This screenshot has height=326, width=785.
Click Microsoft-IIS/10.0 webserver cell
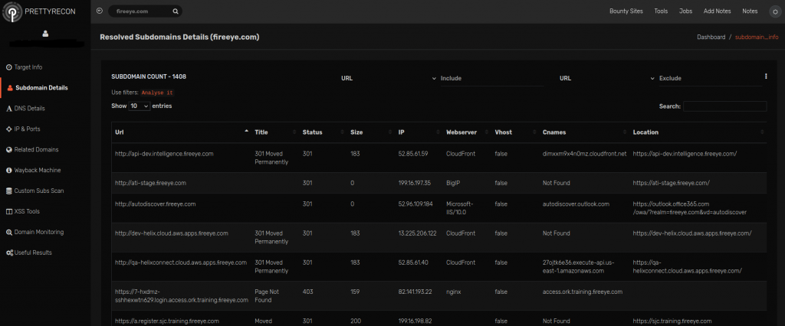pos(461,208)
